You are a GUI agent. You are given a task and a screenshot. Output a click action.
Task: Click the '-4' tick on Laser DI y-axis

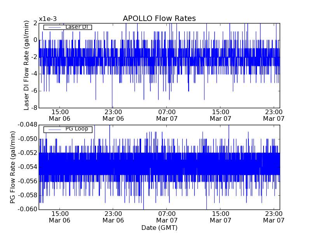point(34,74)
